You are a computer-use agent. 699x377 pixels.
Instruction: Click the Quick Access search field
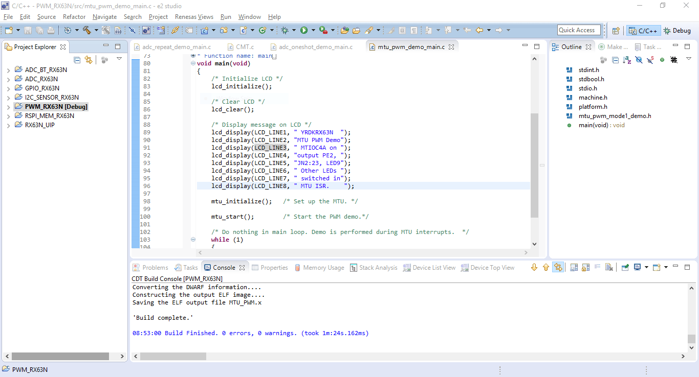point(578,30)
